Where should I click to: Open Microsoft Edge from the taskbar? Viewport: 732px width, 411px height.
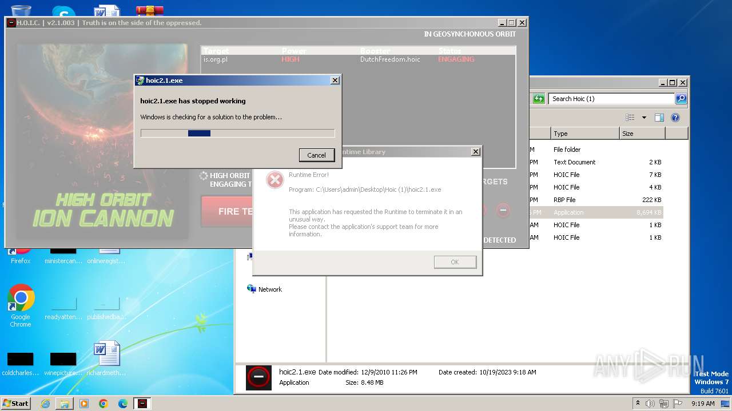pyautogui.click(x=122, y=404)
